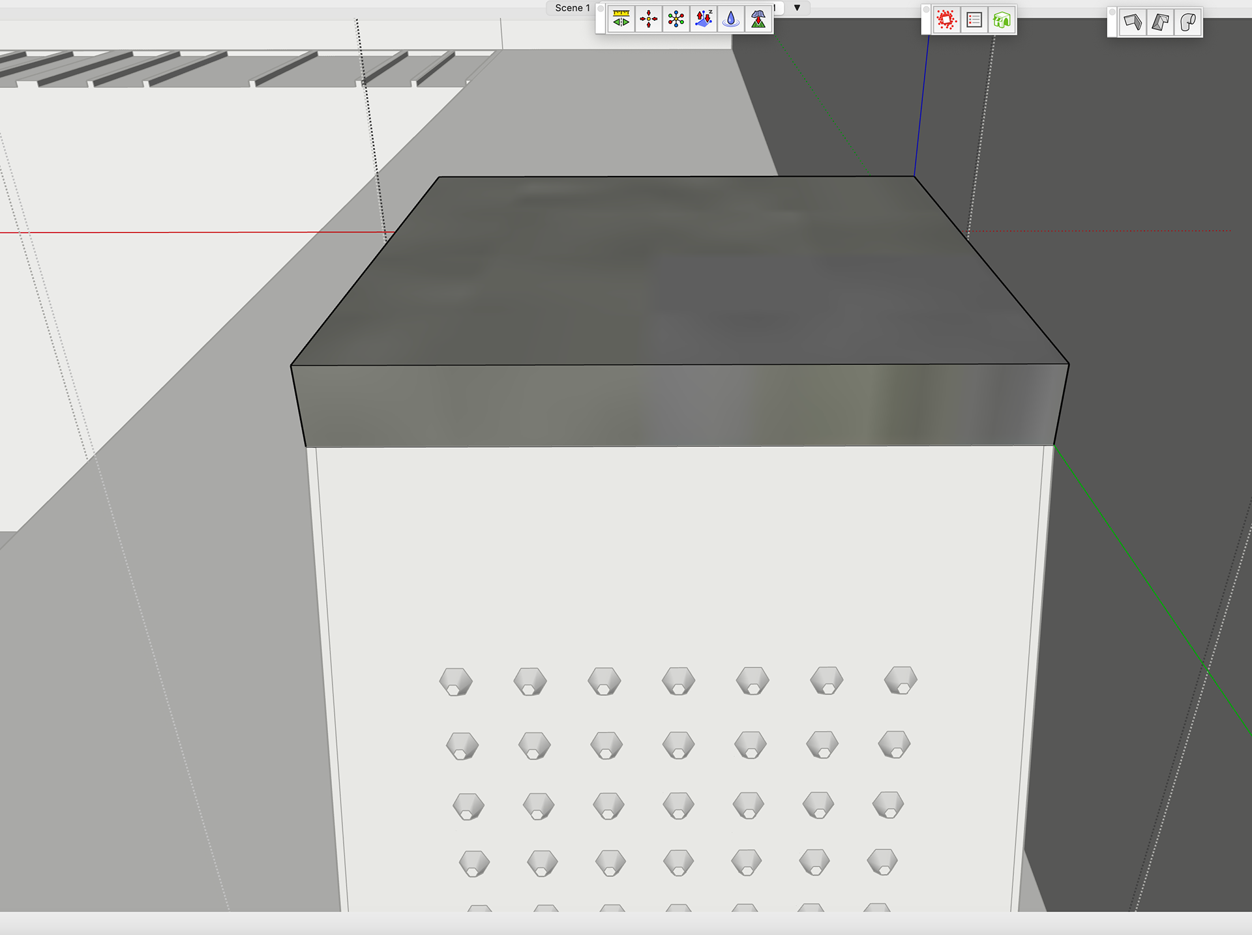Select the white front panel face
1252x935 pixels.
pyautogui.click(x=678, y=554)
